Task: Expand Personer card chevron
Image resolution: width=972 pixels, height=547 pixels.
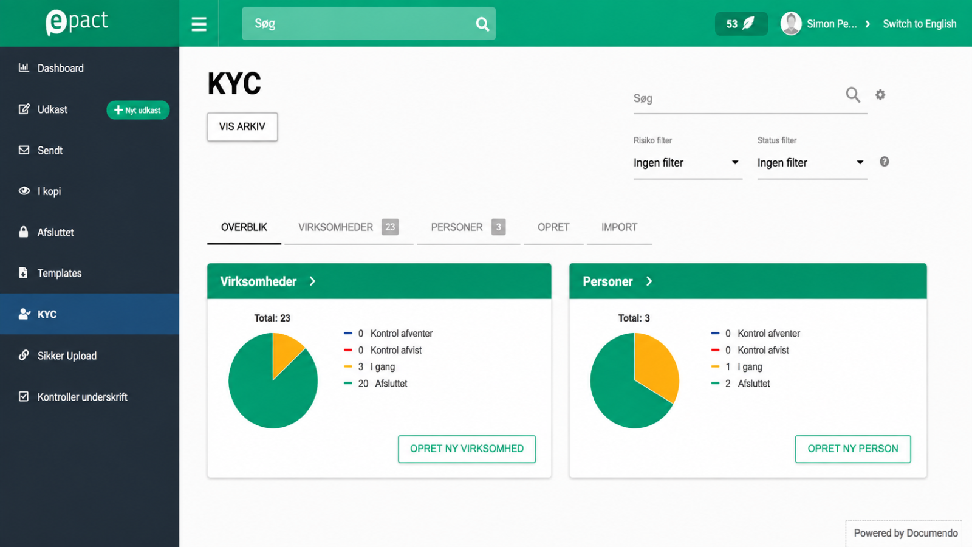Action: point(649,281)
